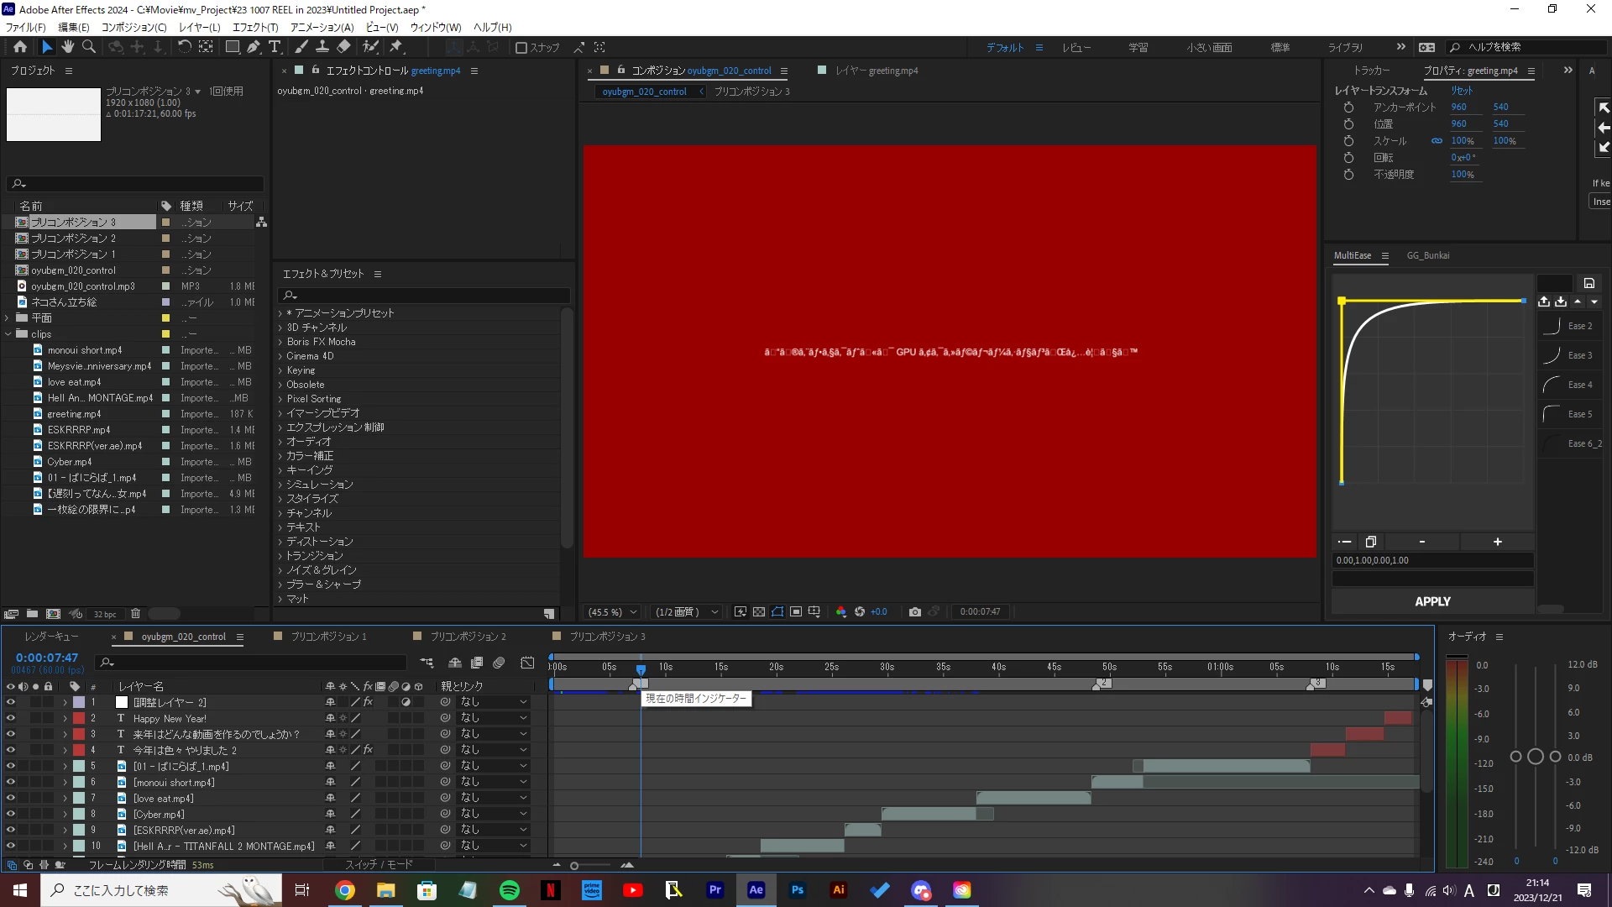This screenshot has height=907, width=1612.
Task: Select the Puppet Pin tool
Action: [396, 47]
